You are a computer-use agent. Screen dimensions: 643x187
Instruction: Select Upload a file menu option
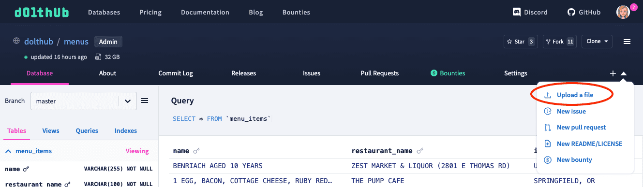coord(575,95)
